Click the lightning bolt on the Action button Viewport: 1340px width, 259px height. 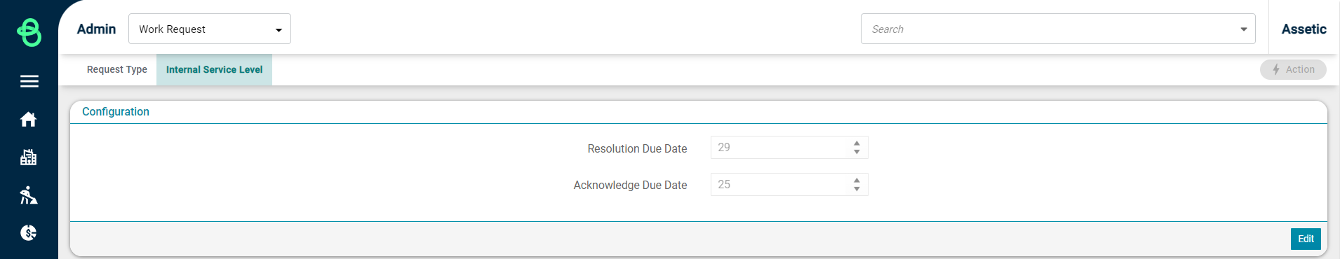1276,69
